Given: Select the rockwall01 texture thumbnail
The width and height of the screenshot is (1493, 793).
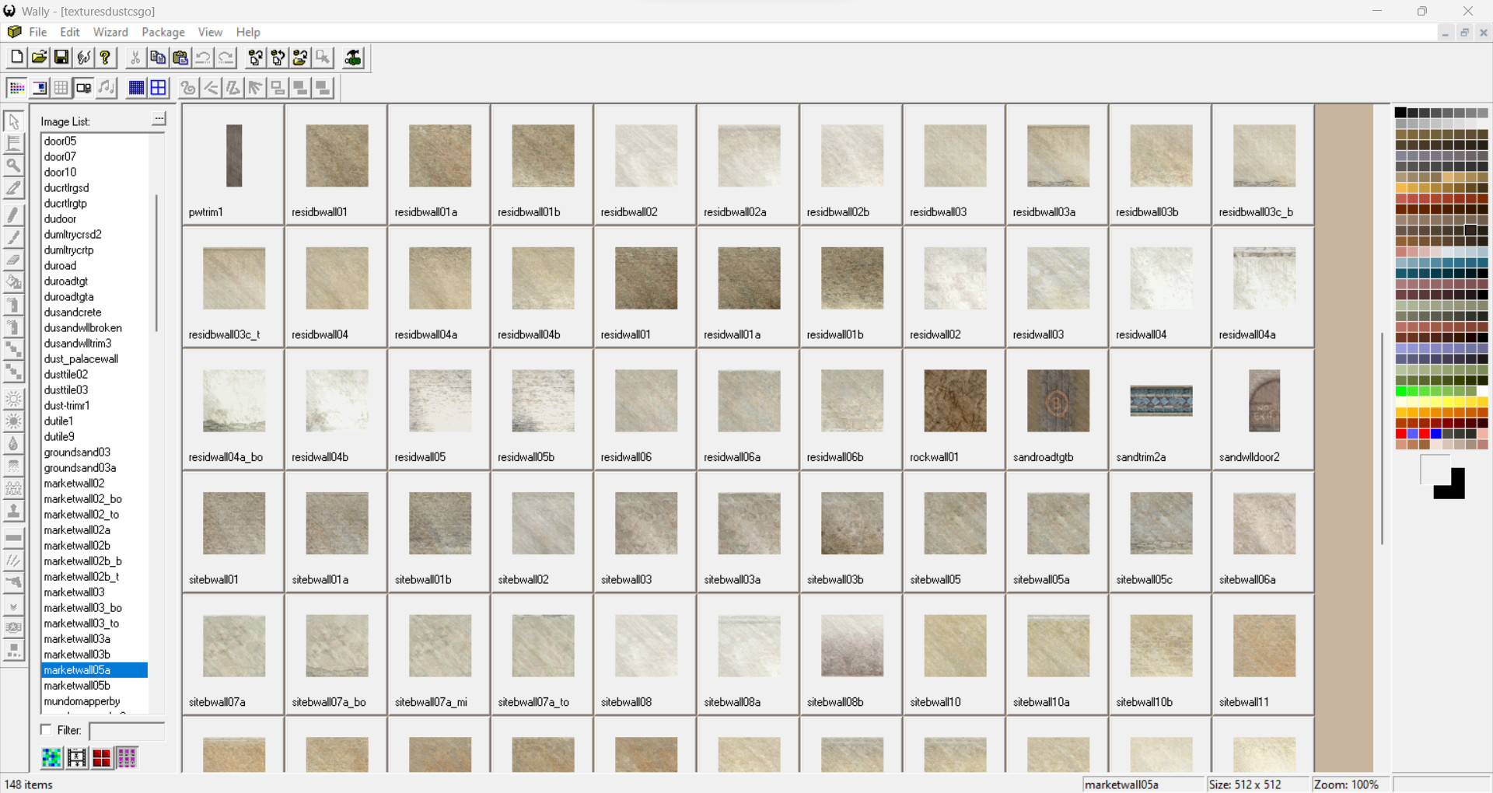Looking at the screenshot, I should [953, 400].
